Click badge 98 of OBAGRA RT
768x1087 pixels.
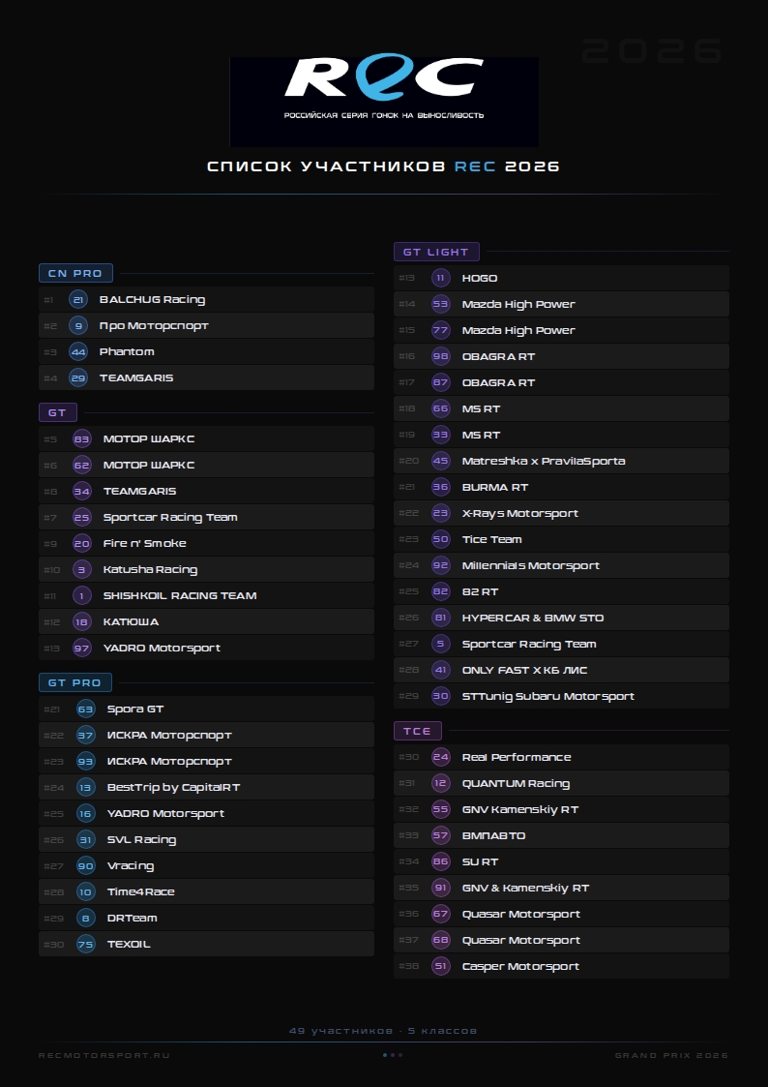pyautogui.click(x=441, y=356)
